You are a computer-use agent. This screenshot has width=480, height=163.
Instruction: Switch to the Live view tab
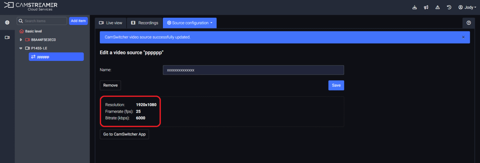[x=110, y=23]
